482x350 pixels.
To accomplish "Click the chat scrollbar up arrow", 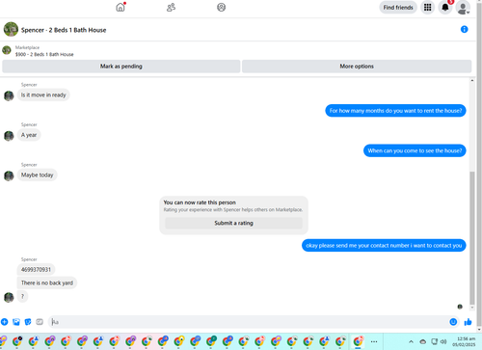I will pos(472,80).
